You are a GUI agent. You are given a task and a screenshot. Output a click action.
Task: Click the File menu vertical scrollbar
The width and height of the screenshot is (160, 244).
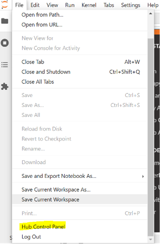pyautogui.click(x=151, y=137)
